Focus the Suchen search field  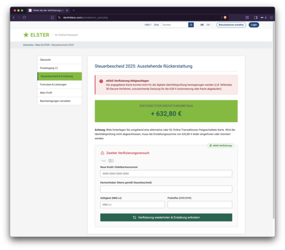coord(175,25)
